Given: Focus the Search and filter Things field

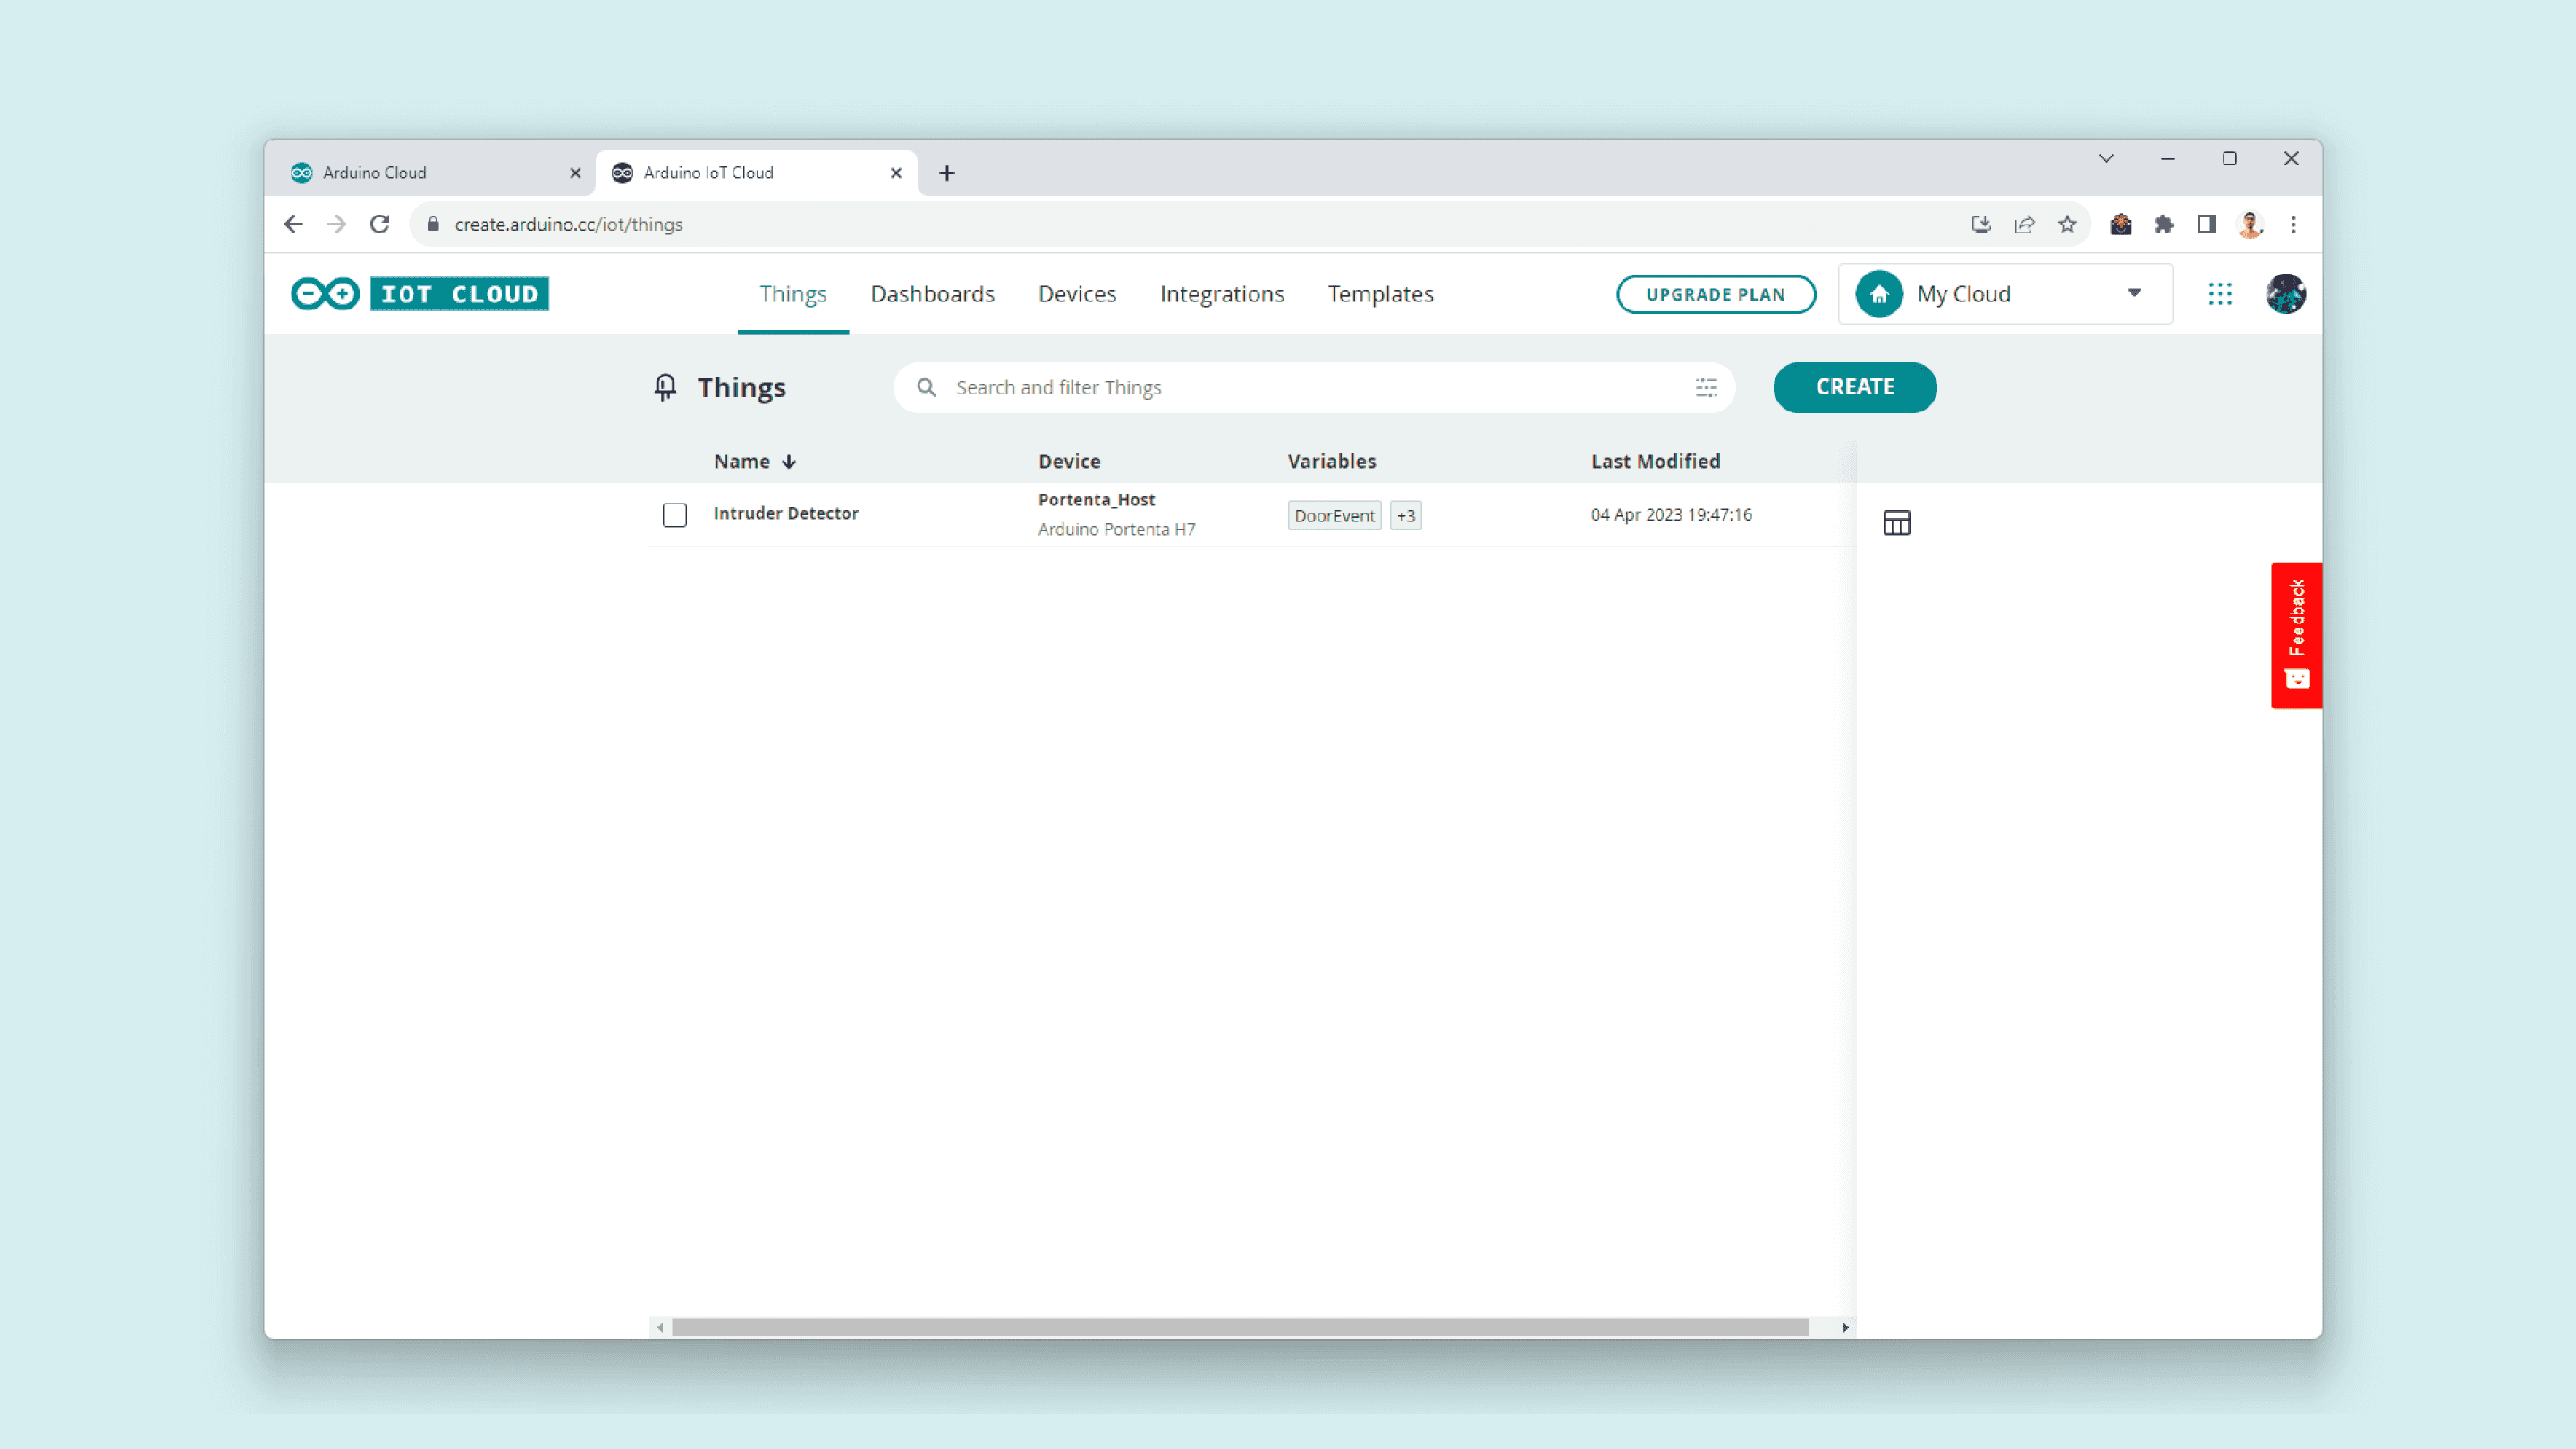Looking at the screenshot, I should point(1300,387).
